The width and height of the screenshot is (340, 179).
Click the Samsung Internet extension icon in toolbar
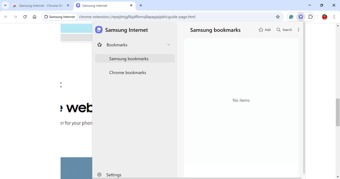[x=301, y=17]
